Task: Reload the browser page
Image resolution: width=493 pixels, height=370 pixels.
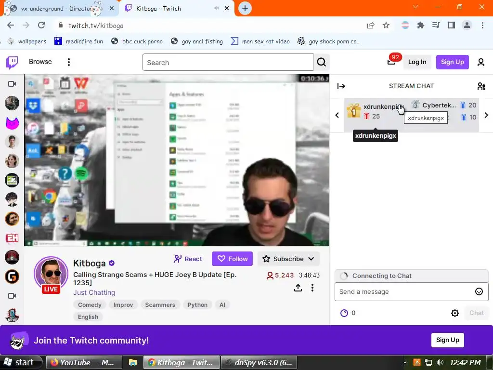Action: click(41, 25)
